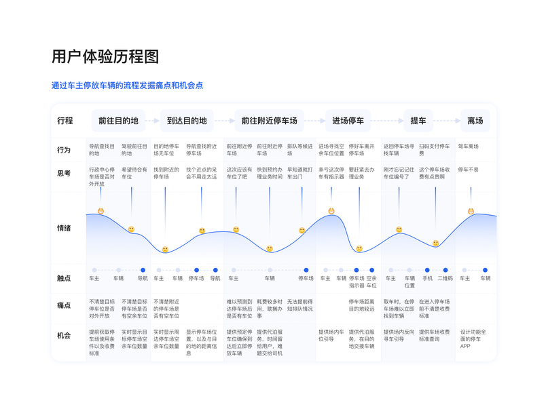Click the opportunity '提供场内车位引导'
Viewport: 548px width, 407px height.
[x=331, y=336]
